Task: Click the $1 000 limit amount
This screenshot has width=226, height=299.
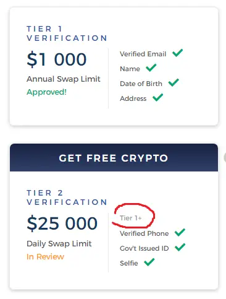Action: tap(57, 59)
